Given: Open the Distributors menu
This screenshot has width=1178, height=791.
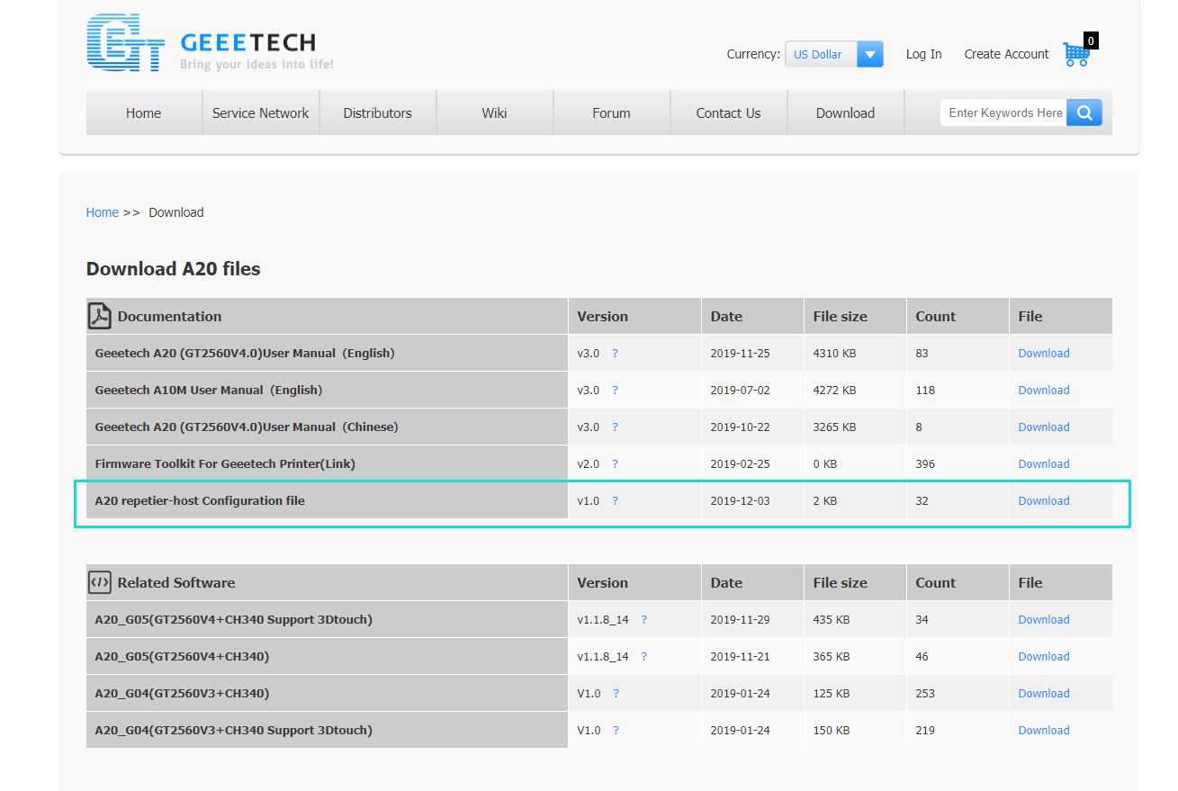Looking at the screenshot, I should tap(378, 112).
